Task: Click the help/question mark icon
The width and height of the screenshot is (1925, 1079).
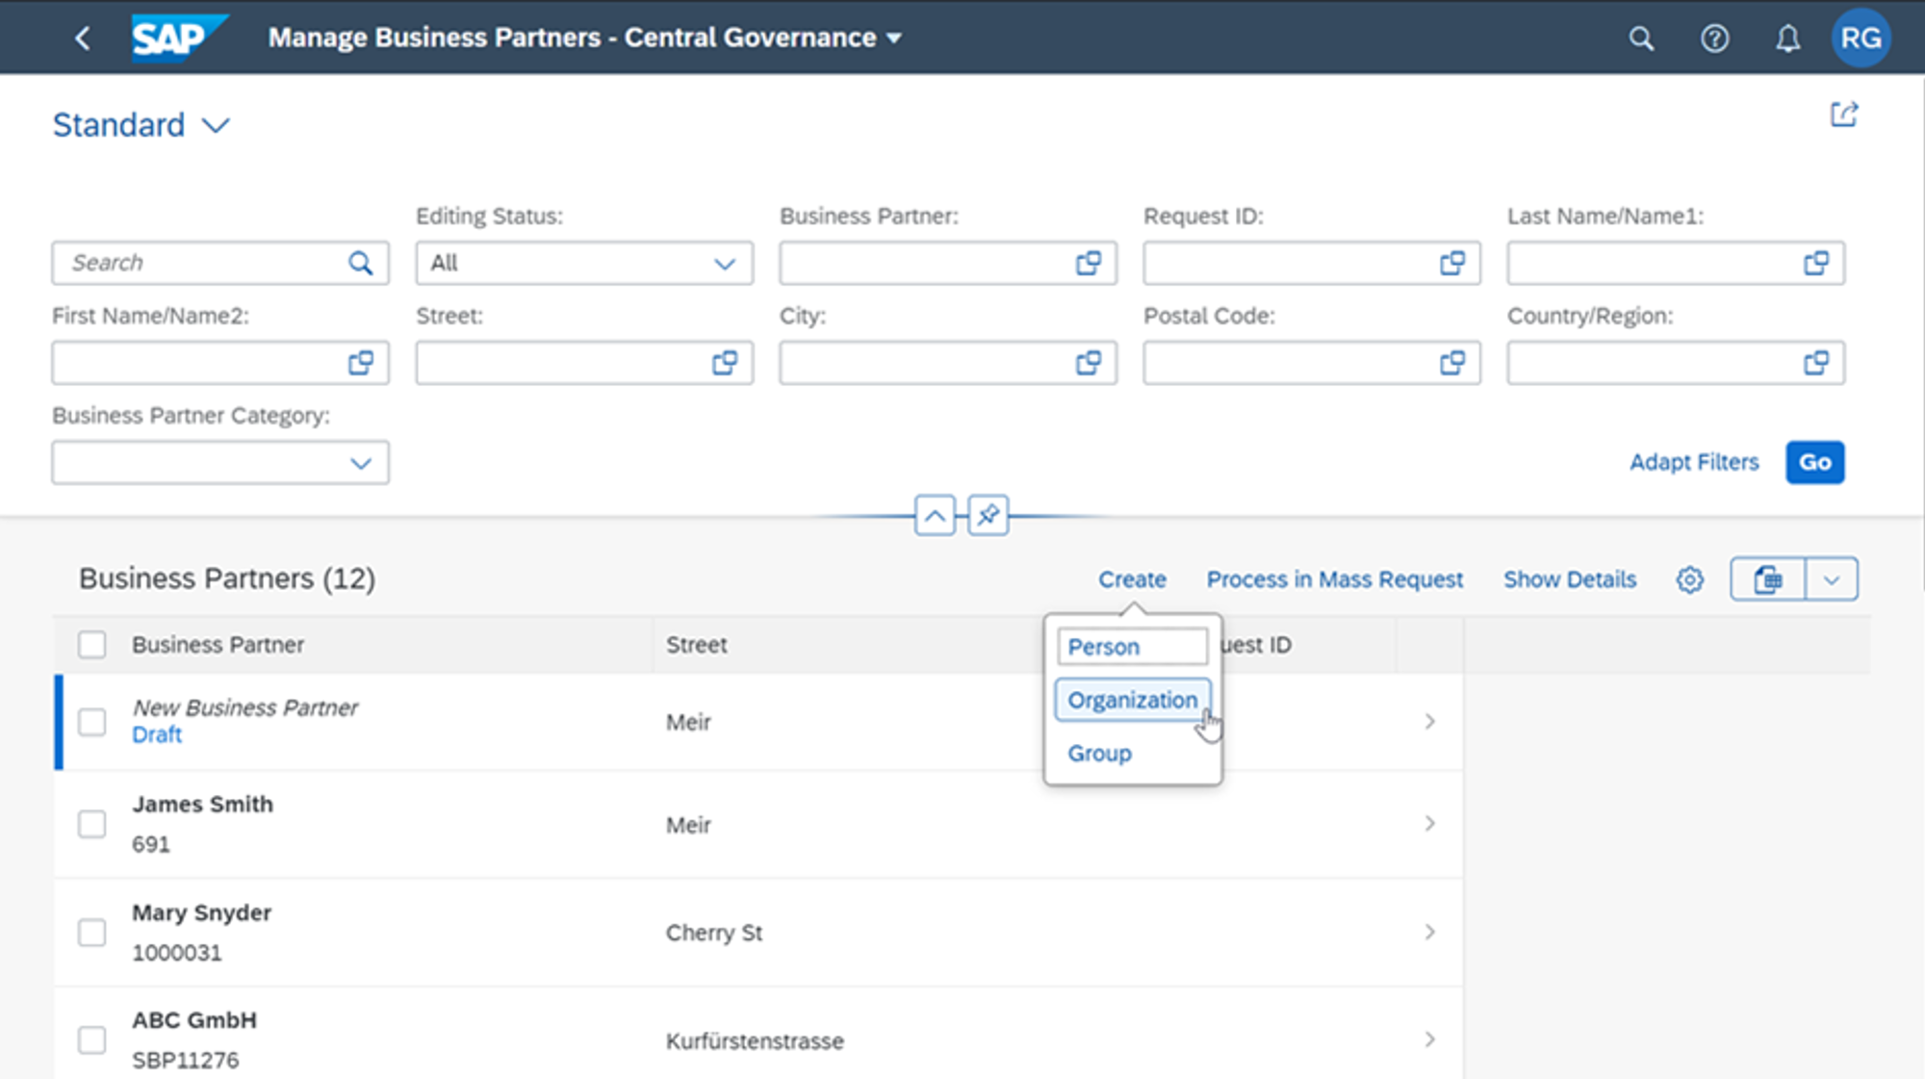Action: pos(1715,36)
